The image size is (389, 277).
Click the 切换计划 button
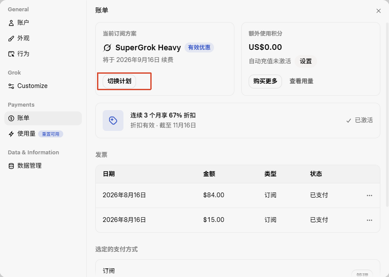pyautogui.click(x=119, y=81)
